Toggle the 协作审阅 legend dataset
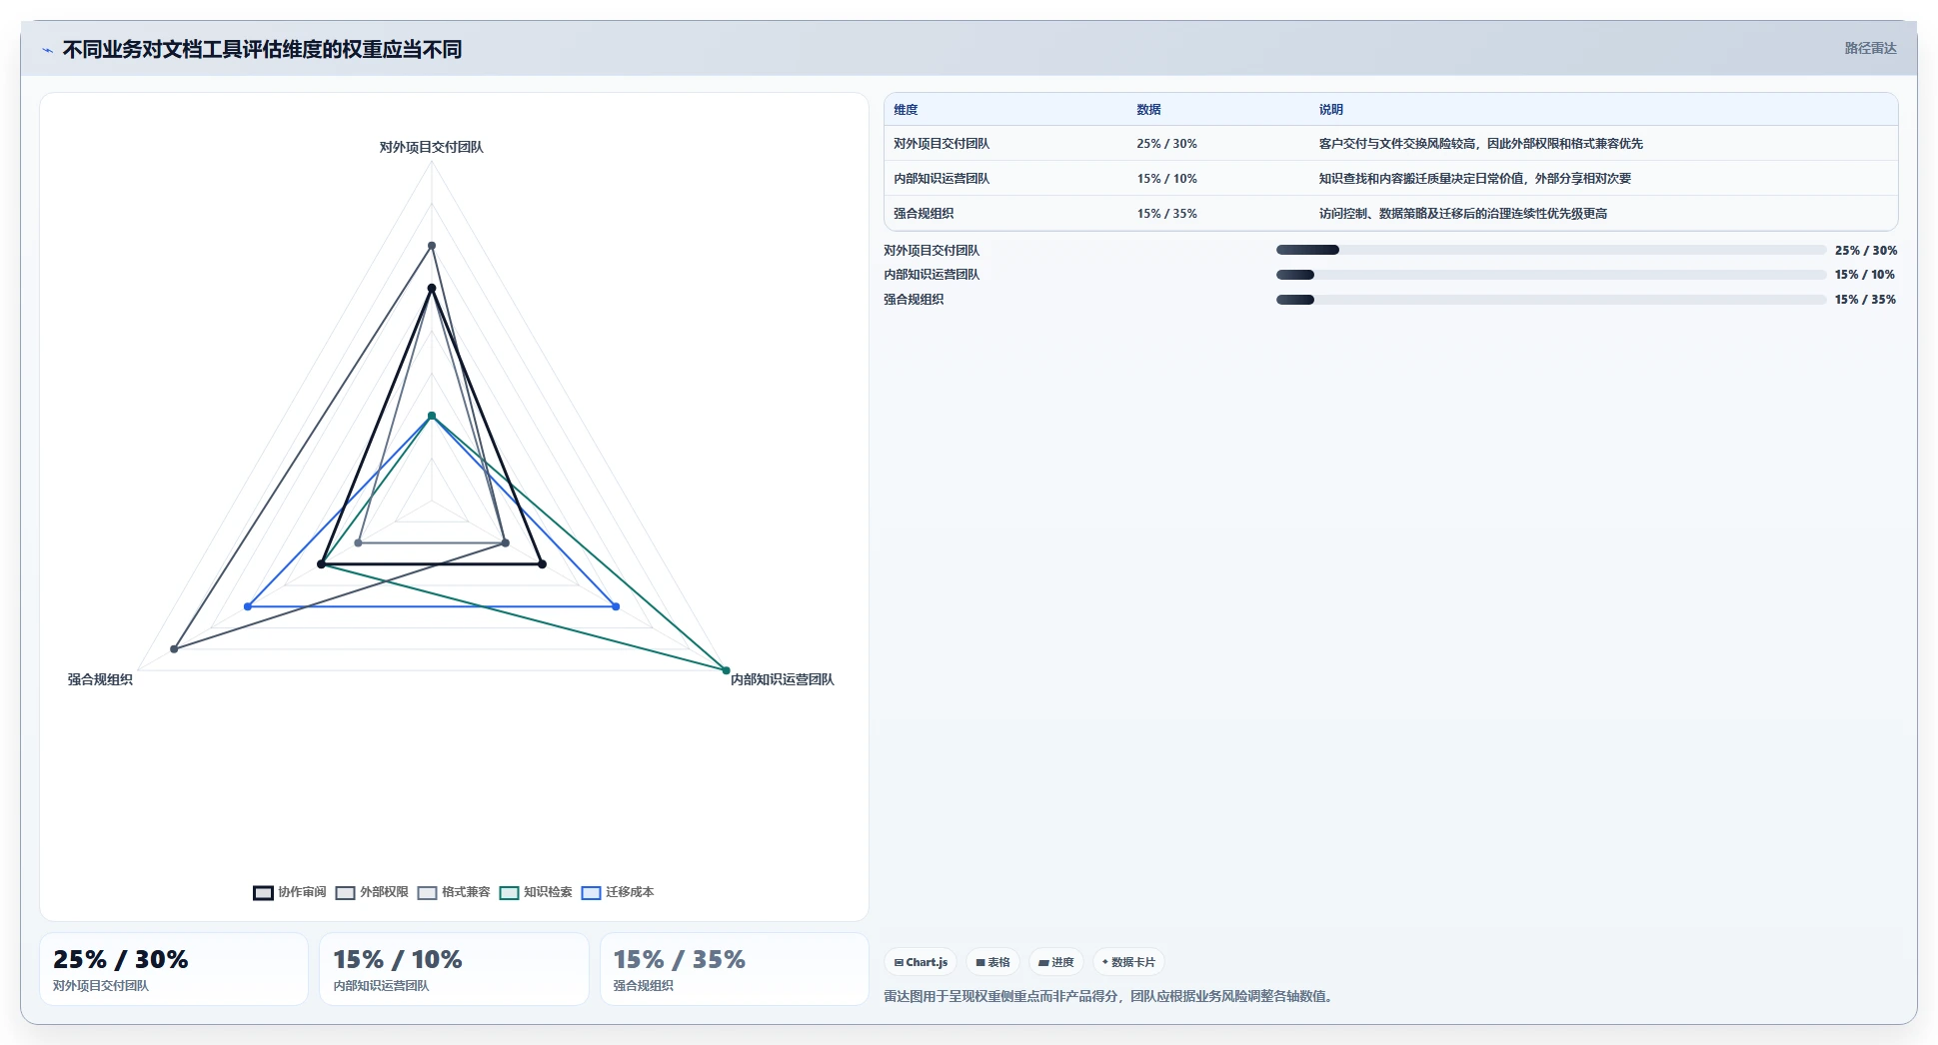This screenshot has width=1938, height=1045. (290, 892)
